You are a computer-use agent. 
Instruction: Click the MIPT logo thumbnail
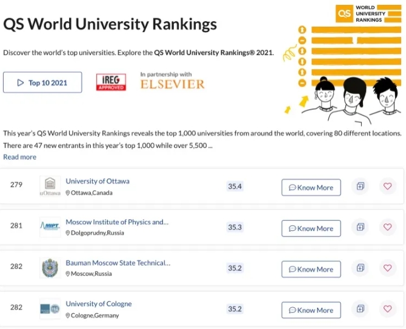50,227
